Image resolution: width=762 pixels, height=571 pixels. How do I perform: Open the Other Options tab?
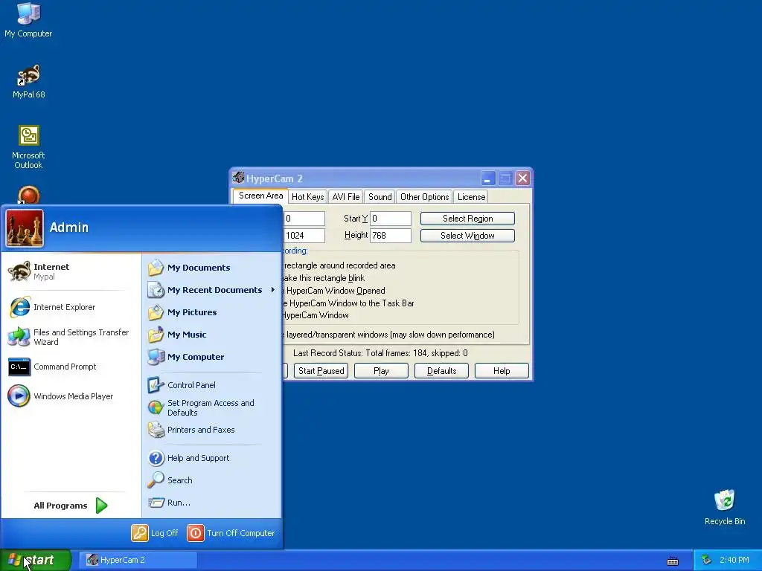click(424, 196)
